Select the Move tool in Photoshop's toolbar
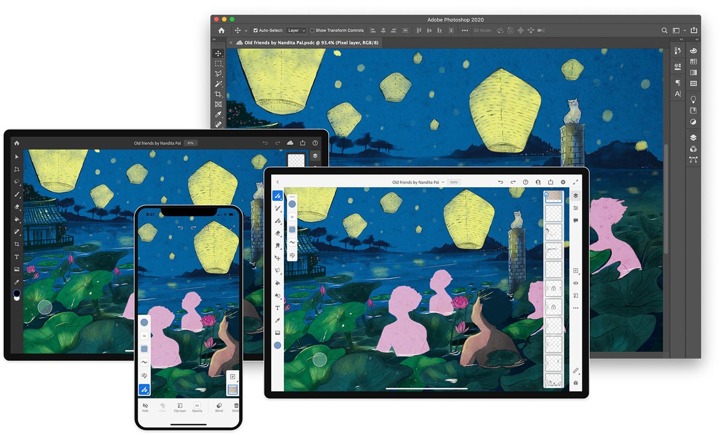Image resolution: width=723 pixels, height=435 pixels. point(218,53)
